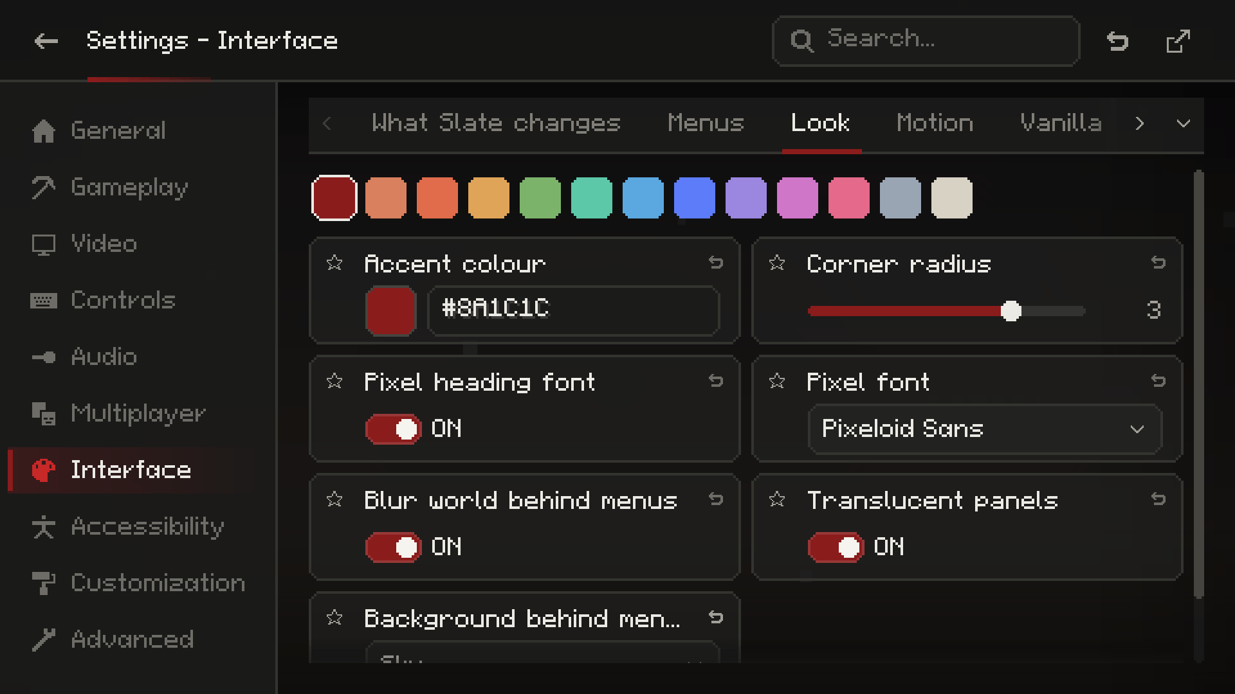
Task: Switch to the Motion tab
Action: (935, 123)
